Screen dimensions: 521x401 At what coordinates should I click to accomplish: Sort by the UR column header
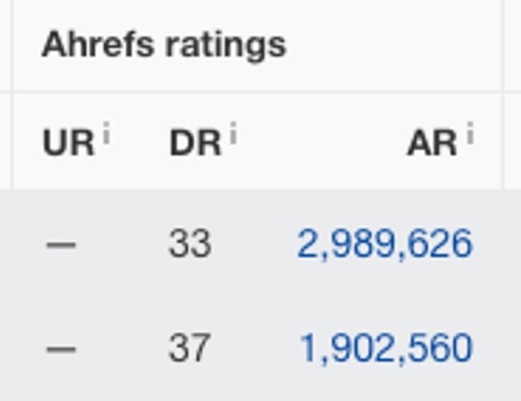67,144
